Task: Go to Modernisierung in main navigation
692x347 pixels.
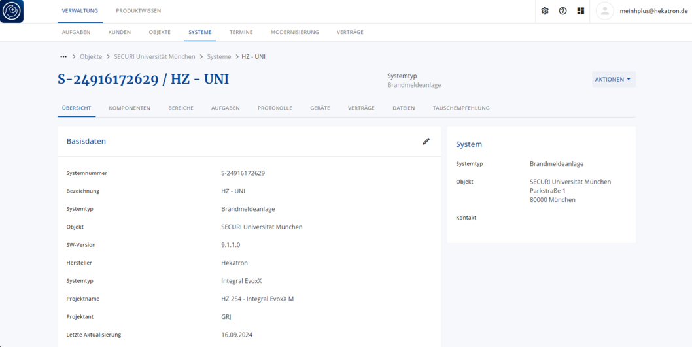Action: (295, 32)
